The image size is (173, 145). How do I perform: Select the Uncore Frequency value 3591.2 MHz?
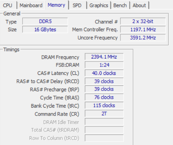143,38
